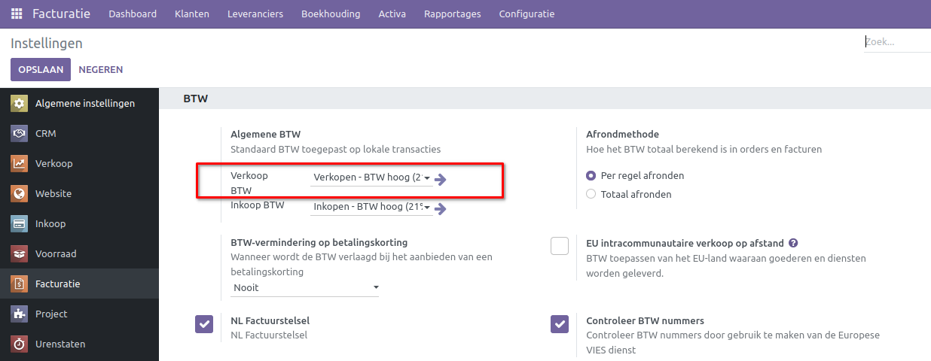This screenshot has width=931, height=361.
Task: Open the Activa menu
Action: [x=392, y=14]
